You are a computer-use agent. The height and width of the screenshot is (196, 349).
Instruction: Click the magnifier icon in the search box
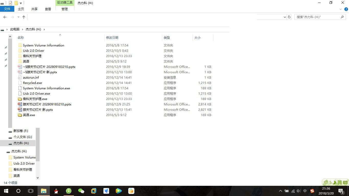pyautogui.click(x=342, y=17)
